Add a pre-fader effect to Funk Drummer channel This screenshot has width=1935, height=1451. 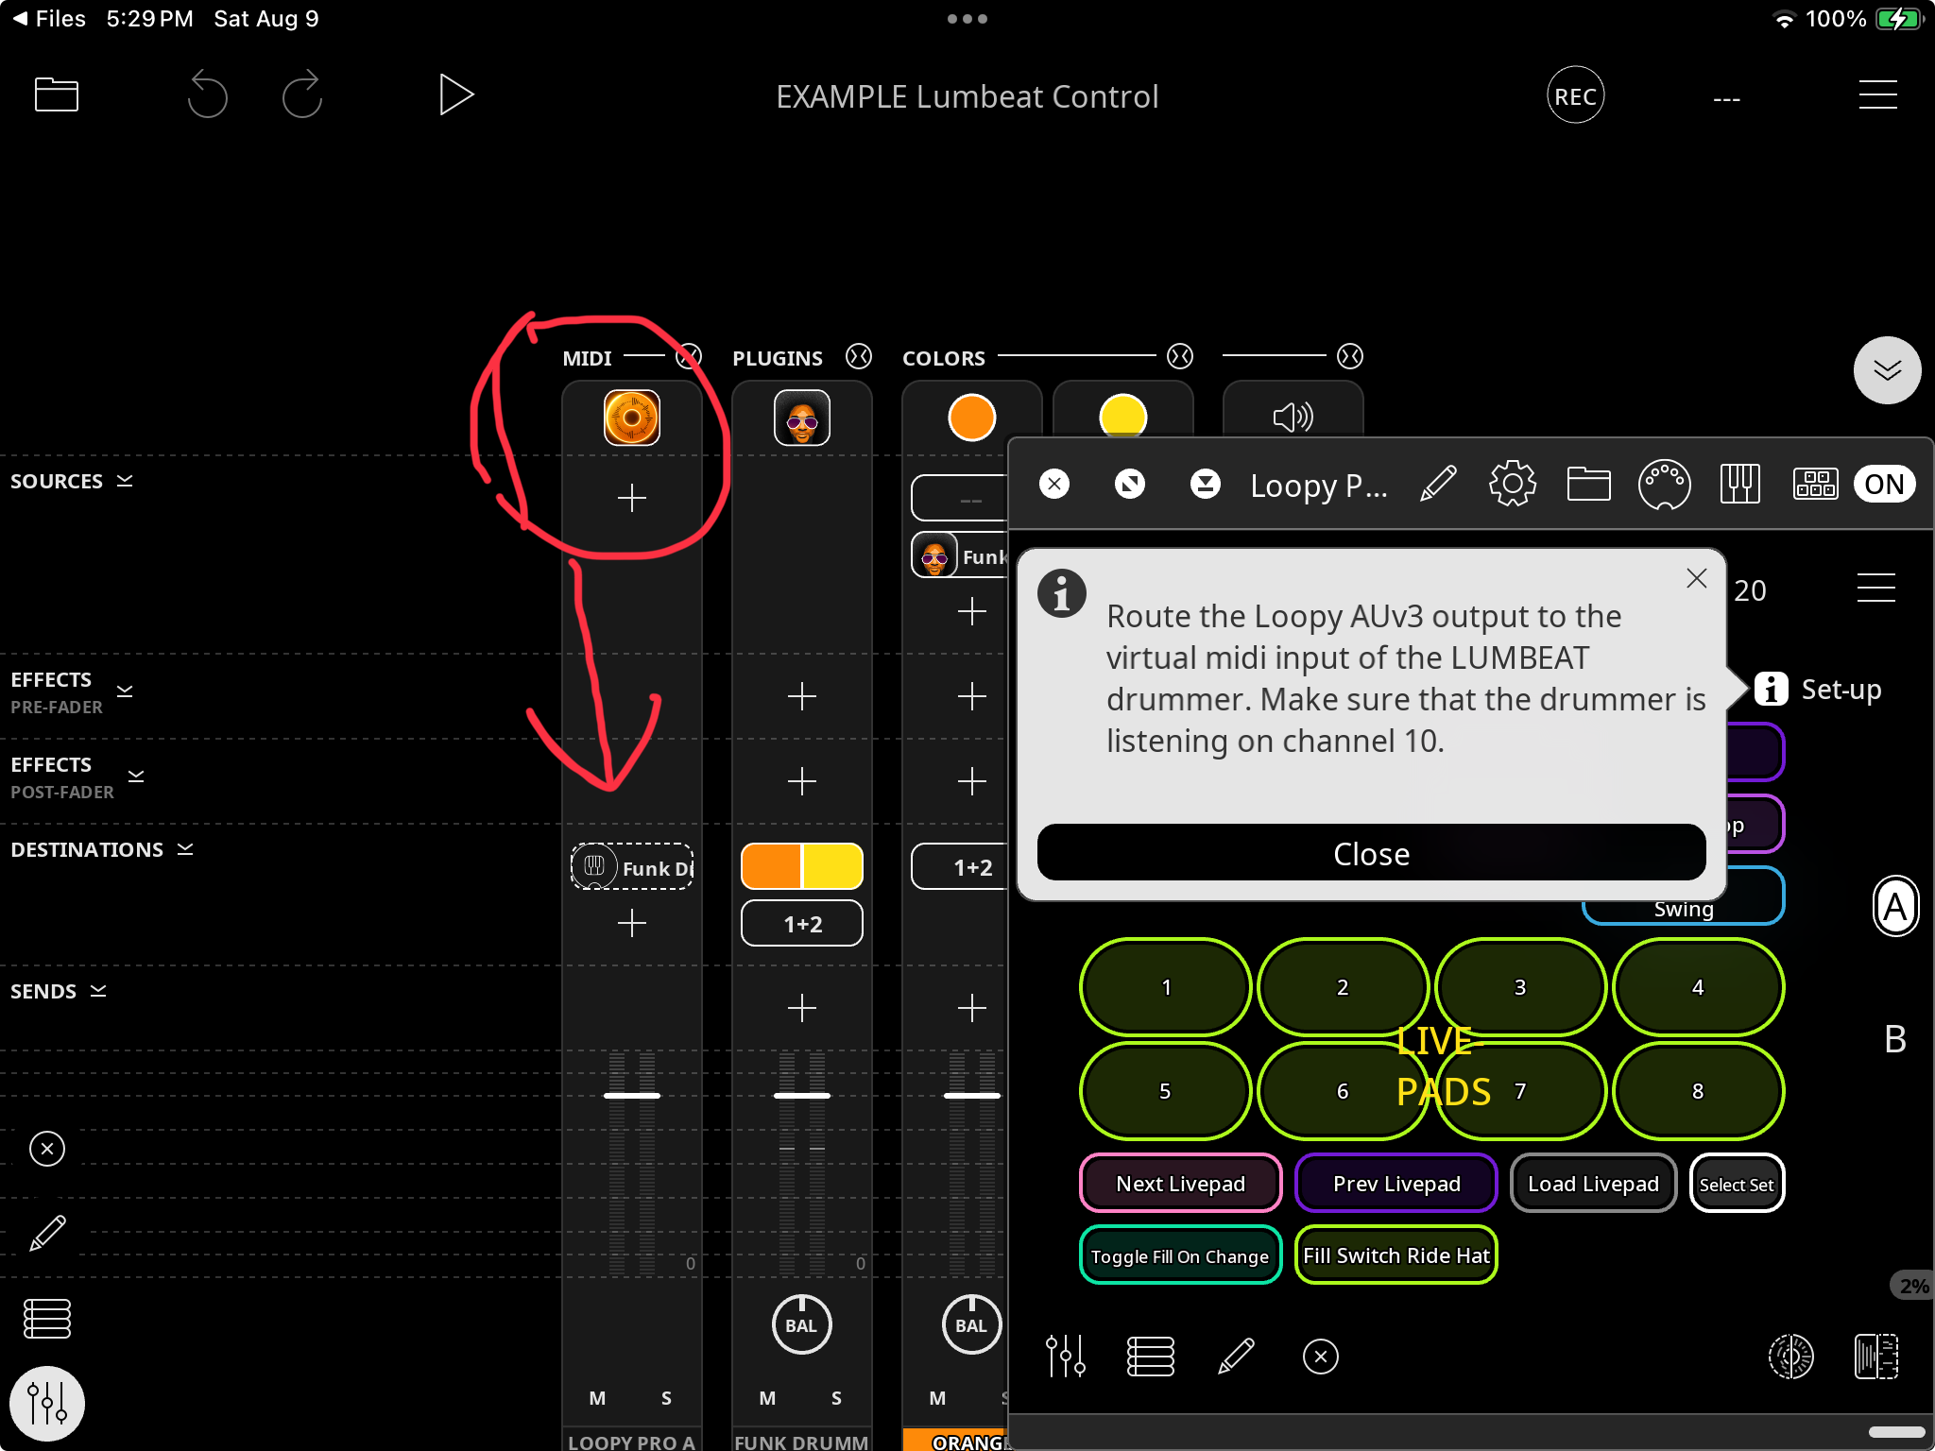802,696
